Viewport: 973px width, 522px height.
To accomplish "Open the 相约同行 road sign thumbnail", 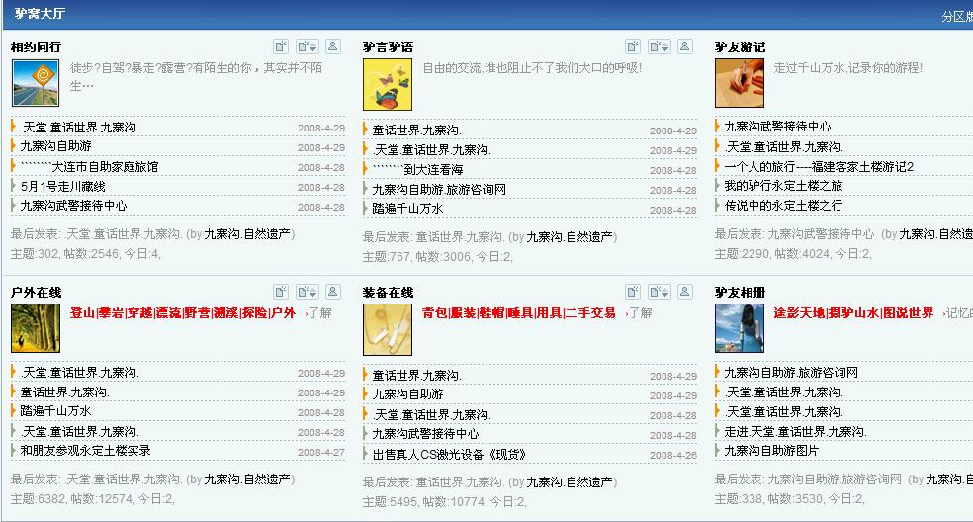I will (36, 83).
